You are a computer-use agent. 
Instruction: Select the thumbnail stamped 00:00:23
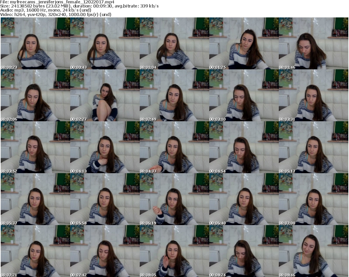(35, 43)
